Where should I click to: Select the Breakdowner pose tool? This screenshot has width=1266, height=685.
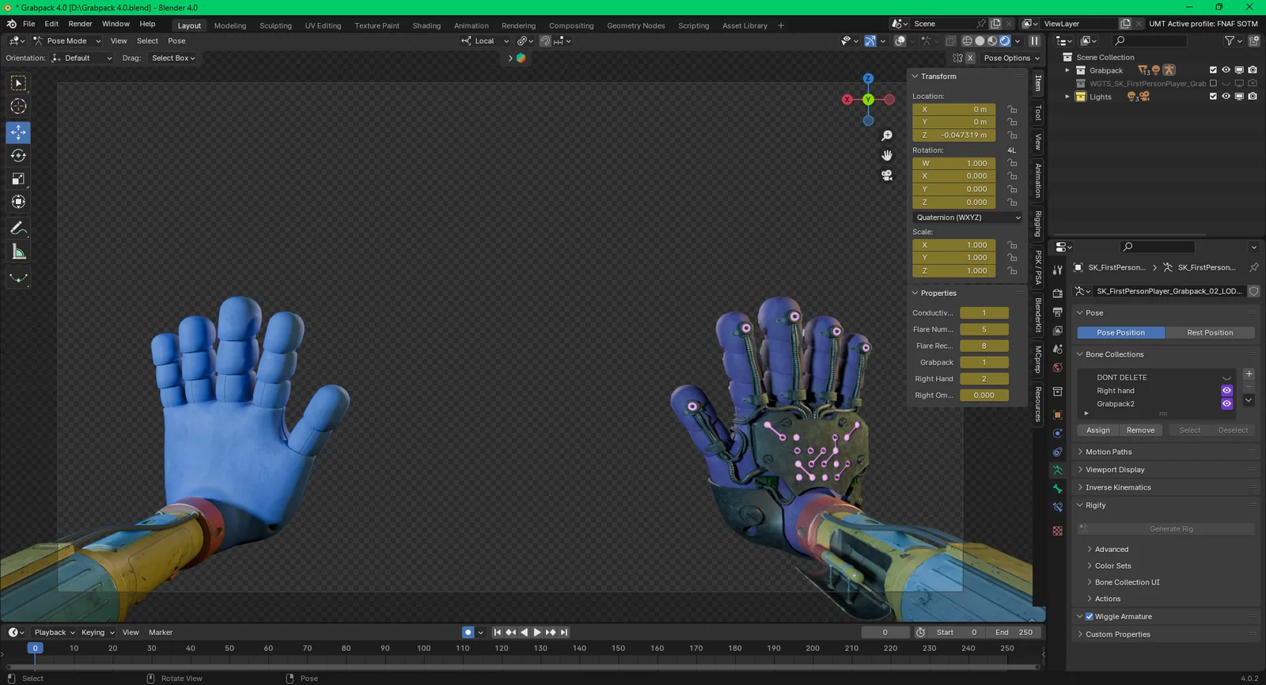(18, 278)
